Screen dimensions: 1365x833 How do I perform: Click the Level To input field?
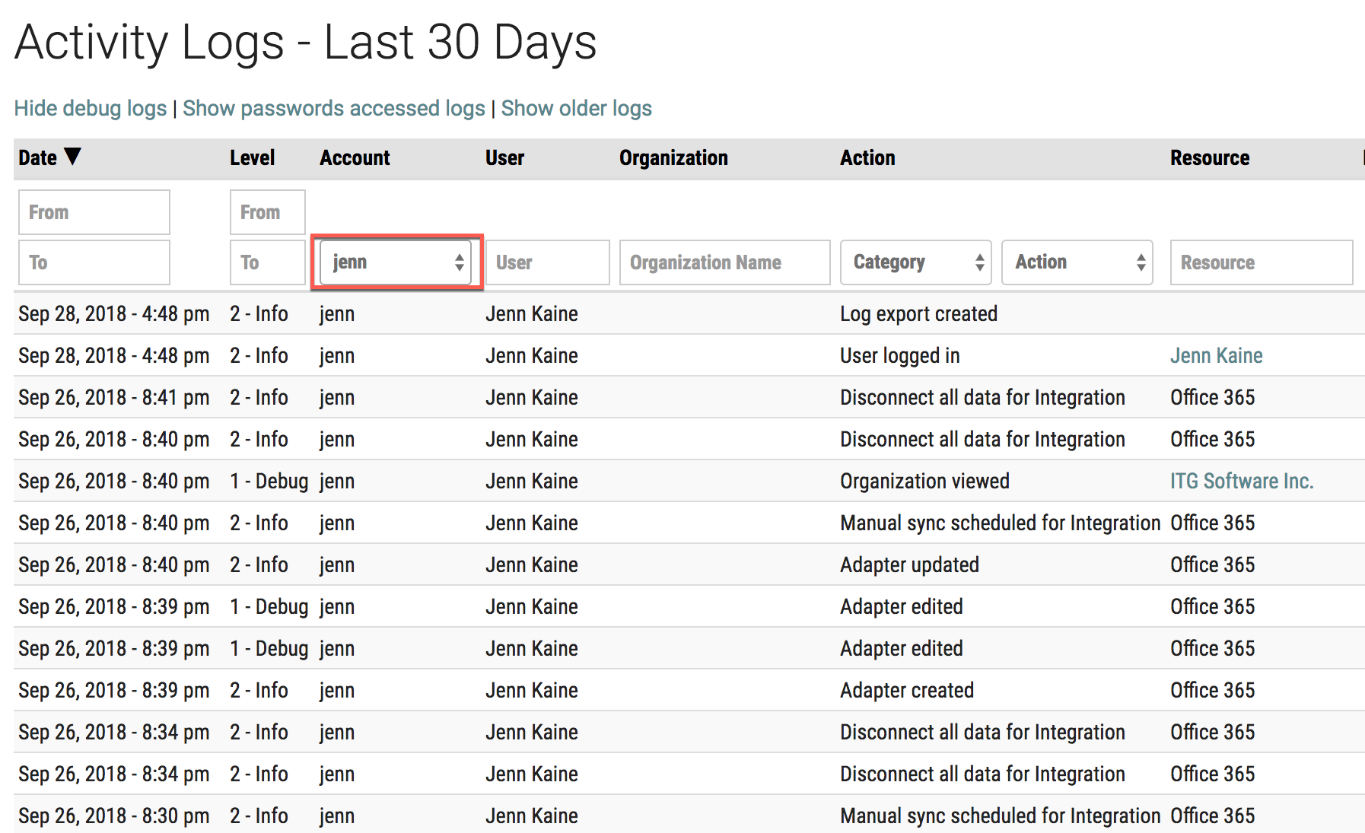pos(267,262)
